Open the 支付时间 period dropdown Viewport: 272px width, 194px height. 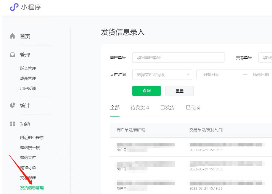(x=162, y=75)
